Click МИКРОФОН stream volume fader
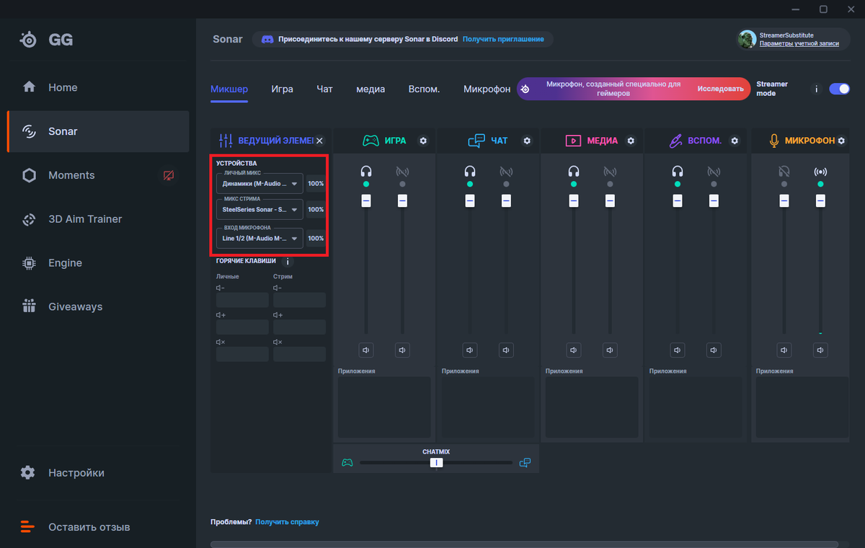This screenshot has width=865, height=548. [x=820, y=200]
